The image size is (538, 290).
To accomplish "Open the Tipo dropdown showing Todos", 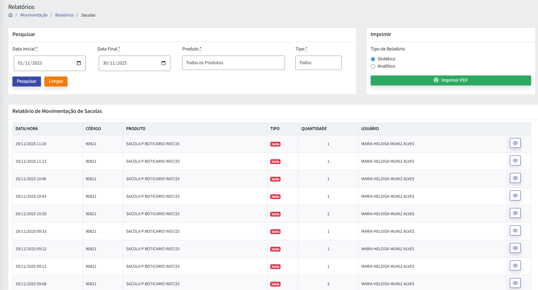I will [x=318, y=63].
